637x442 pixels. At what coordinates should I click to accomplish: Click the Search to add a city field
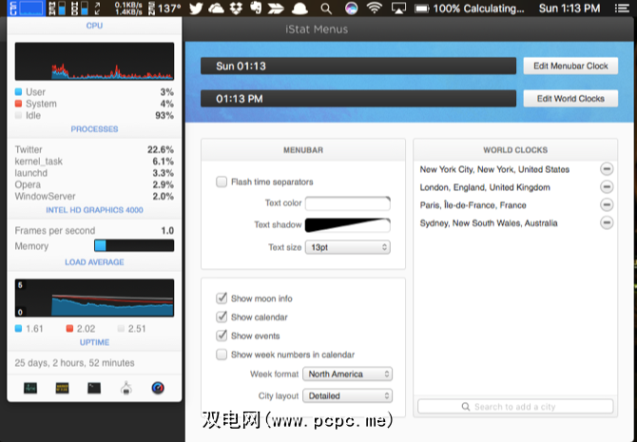(x=515, y=406)
